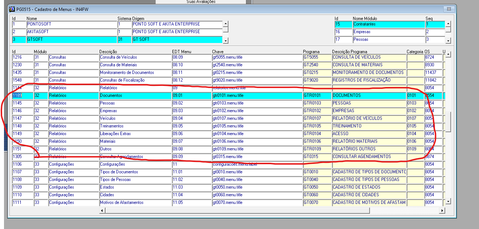The image size is (479, 229).
Task: Click the 'Treinamentos' description cell
Action: click(x=135, y=126)
